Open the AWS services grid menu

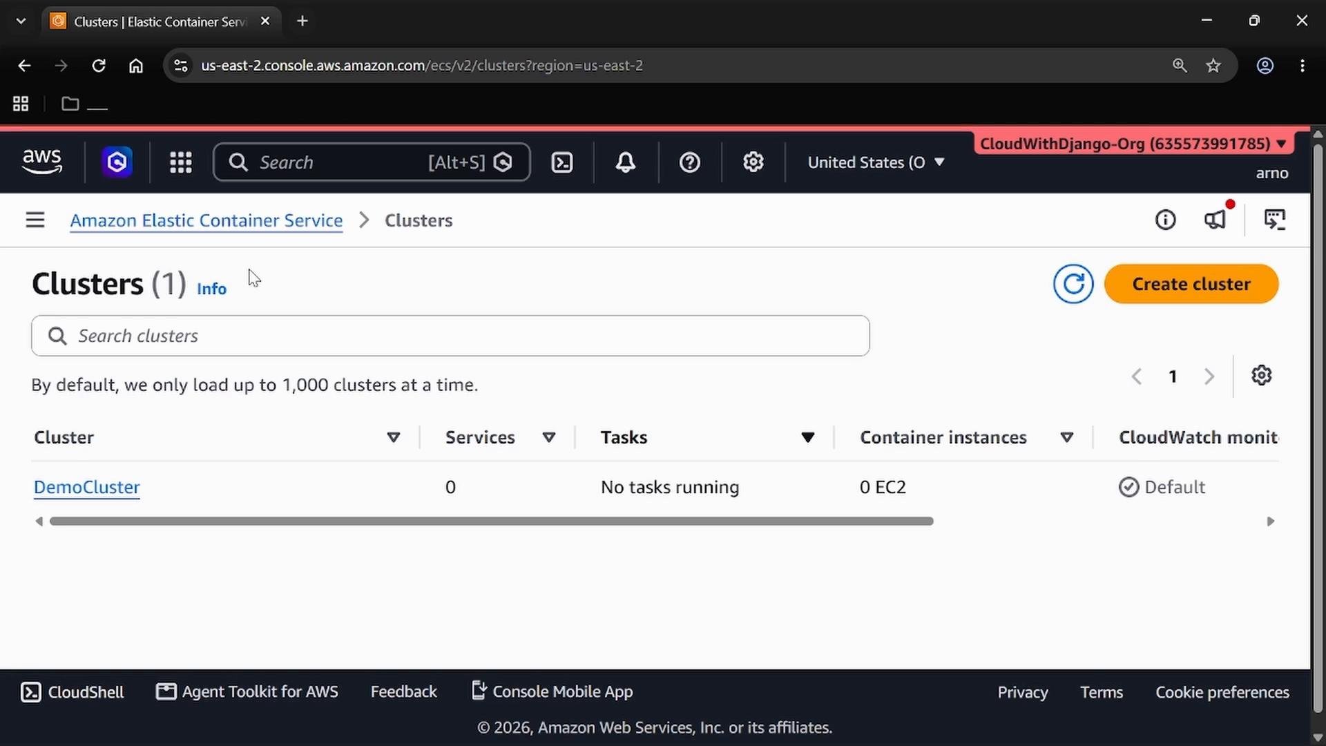181,162
